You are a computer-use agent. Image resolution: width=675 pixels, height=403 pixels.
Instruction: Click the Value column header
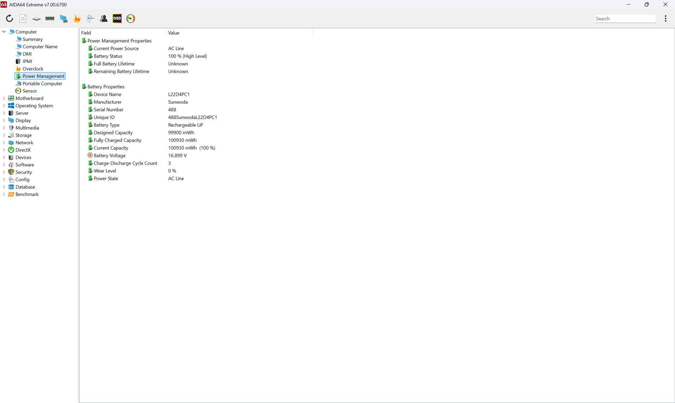pos(240,33)
